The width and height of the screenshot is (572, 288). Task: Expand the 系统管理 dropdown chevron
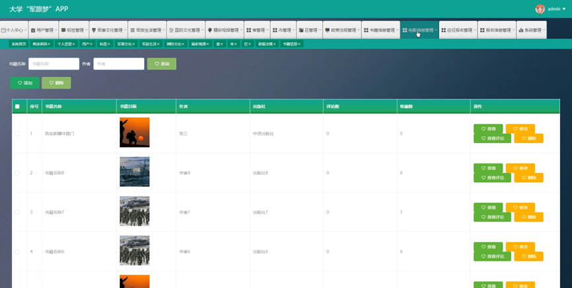(544, 30)
